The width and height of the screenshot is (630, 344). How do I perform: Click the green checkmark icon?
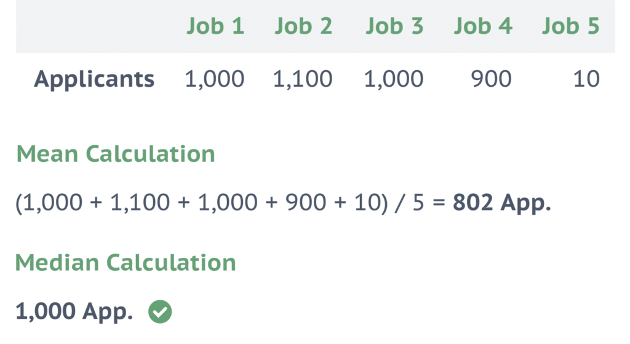pos(160,311)
